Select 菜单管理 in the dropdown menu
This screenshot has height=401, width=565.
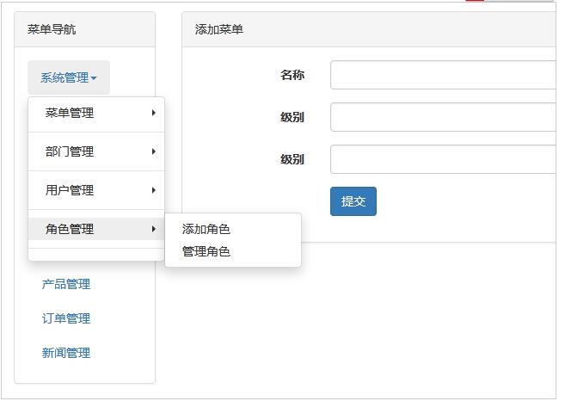click(70, 113)
